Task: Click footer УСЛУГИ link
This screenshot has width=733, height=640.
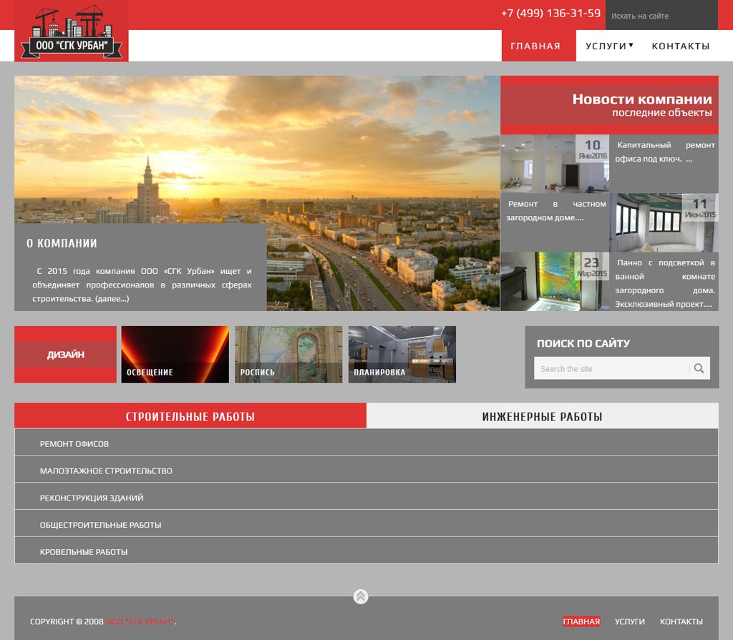Action: click(630, 621)
